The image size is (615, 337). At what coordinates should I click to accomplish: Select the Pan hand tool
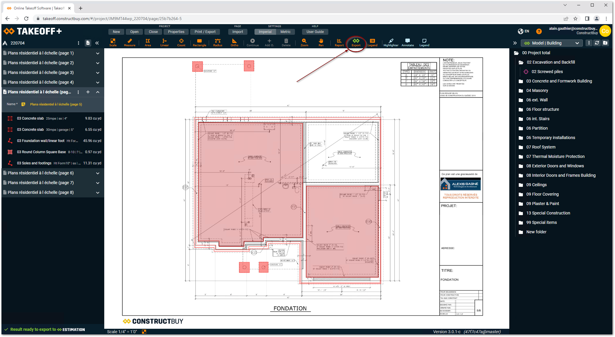coord(321,42)
